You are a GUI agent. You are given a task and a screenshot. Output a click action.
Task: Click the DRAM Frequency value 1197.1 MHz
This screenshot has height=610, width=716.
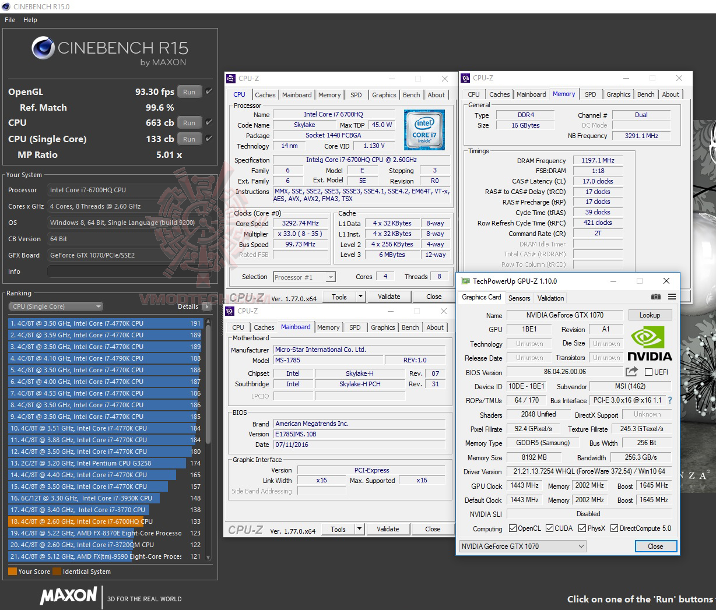598,160
